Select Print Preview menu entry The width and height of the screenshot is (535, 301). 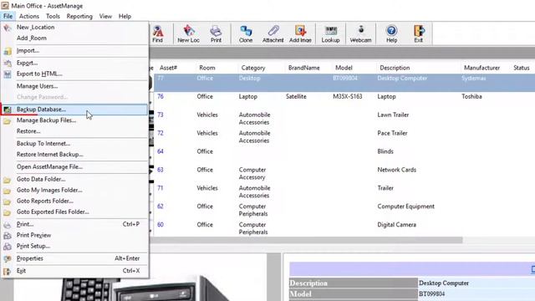tap(74, 235)
